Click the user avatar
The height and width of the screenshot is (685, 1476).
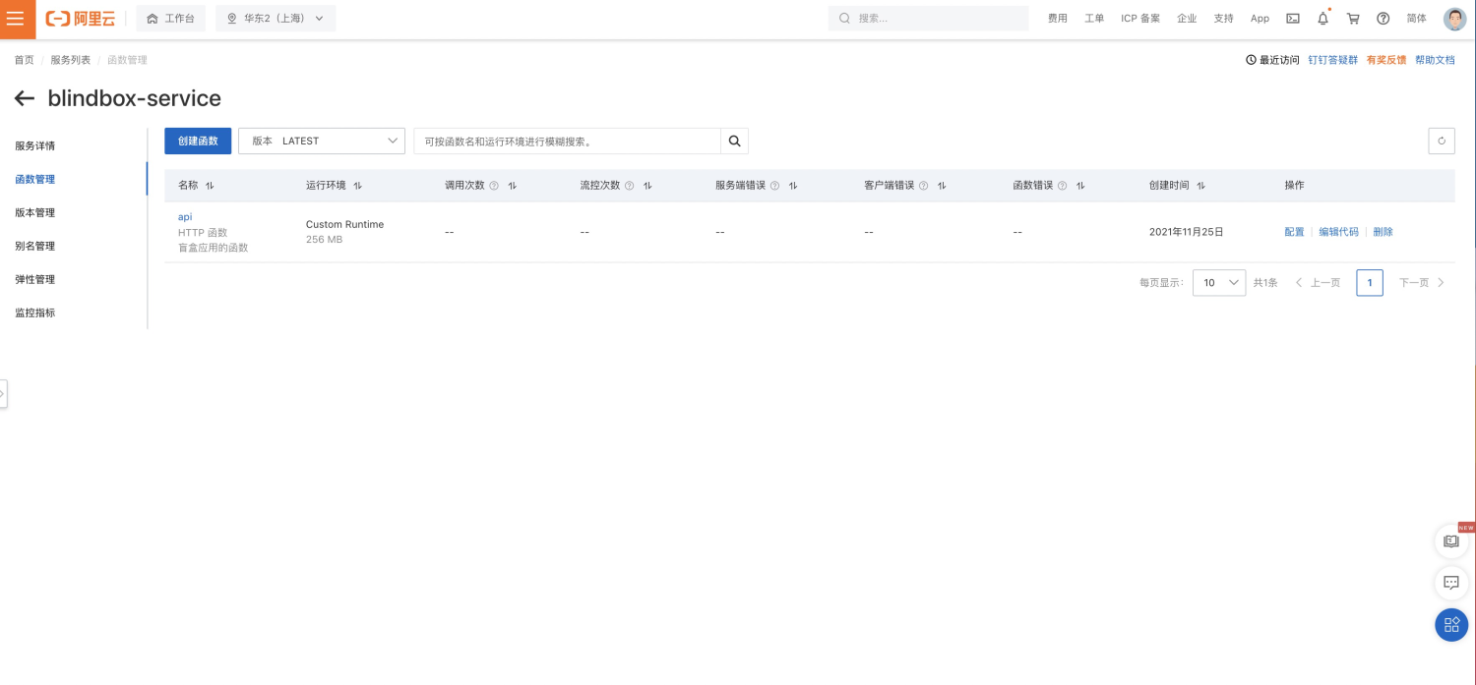point(1454,19)
